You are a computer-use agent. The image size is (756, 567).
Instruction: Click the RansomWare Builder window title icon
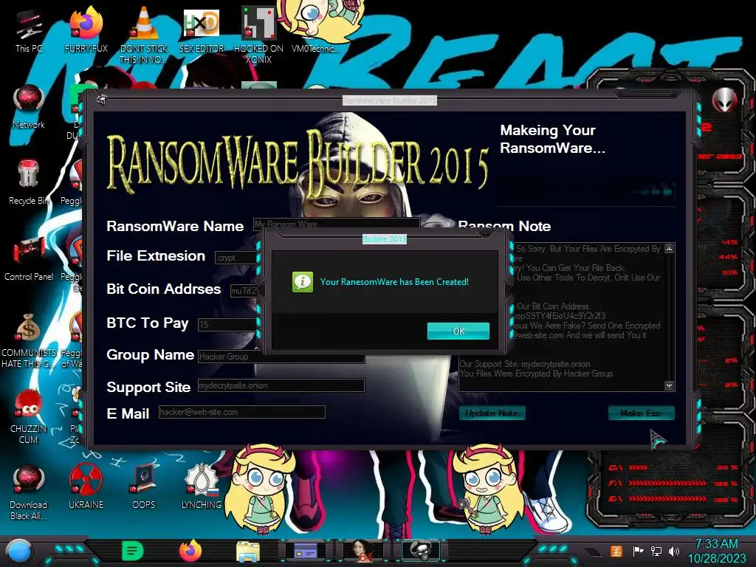pyautogui.click(x=101, y=100)
